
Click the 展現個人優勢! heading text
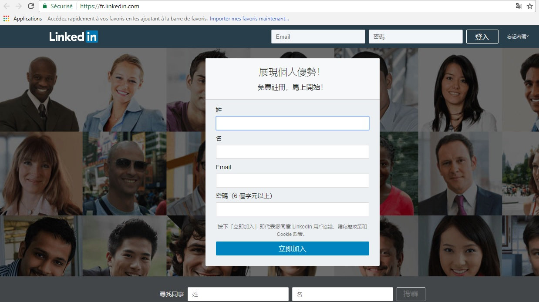[290, 72]
